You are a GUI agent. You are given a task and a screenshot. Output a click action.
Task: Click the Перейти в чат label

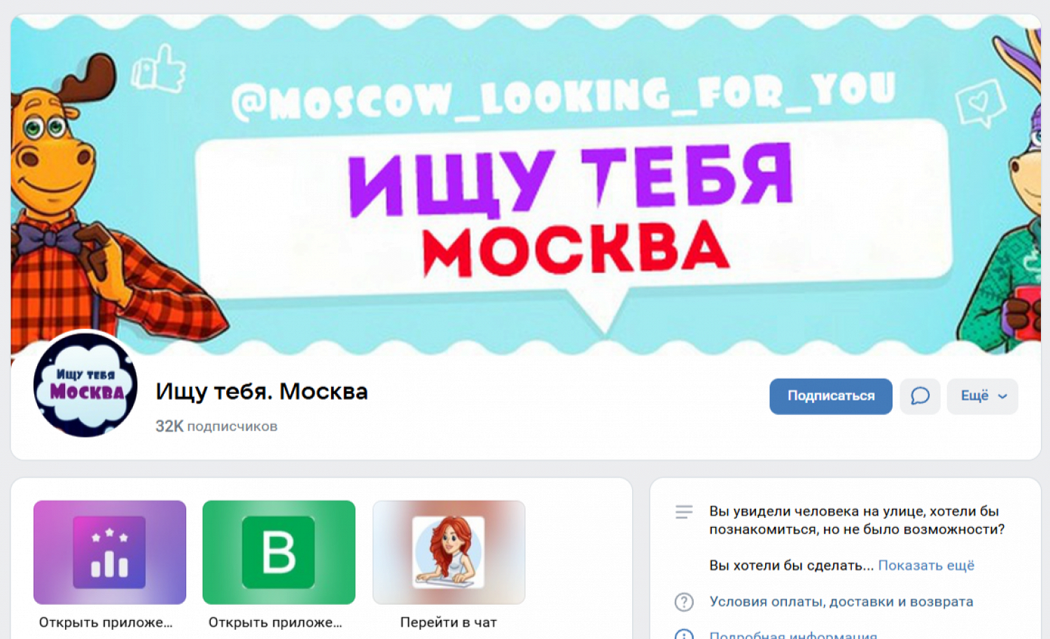tap(449, 622)
